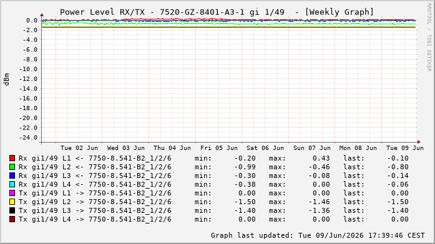Click the blue Rx L3 legend swatch

pyautogui.click(x=12, y=176)
